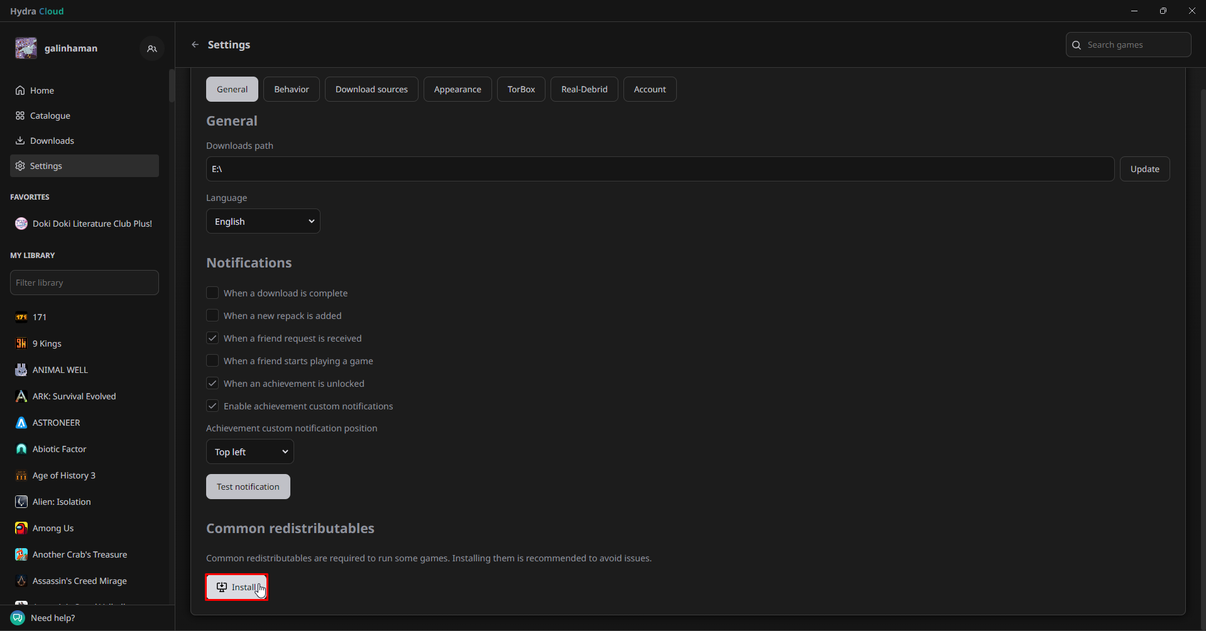The width and height of the screenshot is (1206, 631).
Task: Open the Appearance settings tab
Action: 457,89
